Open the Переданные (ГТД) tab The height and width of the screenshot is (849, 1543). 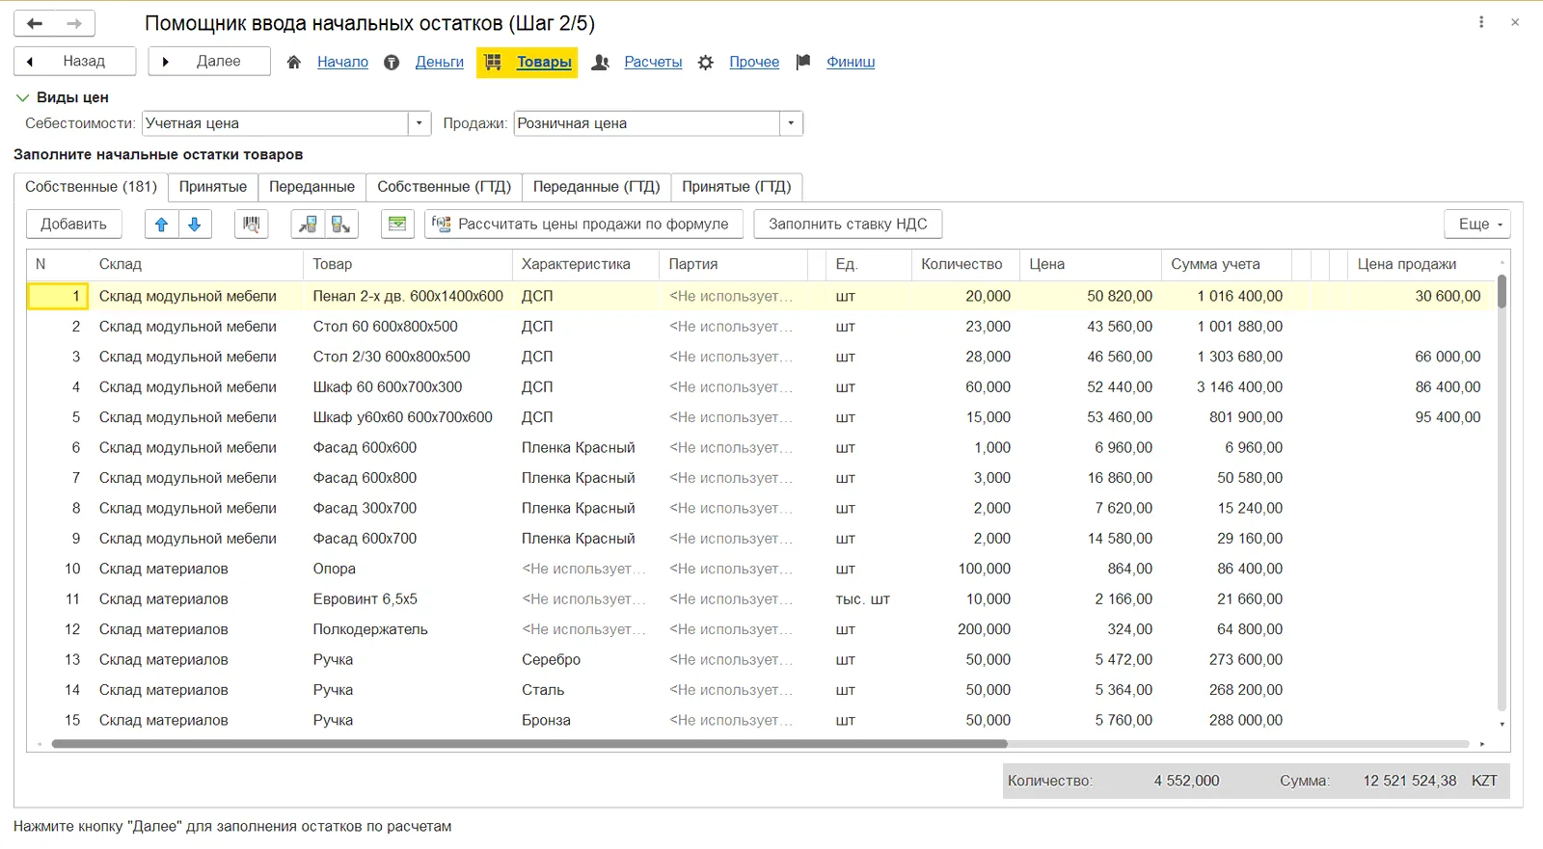coord(596,187)
